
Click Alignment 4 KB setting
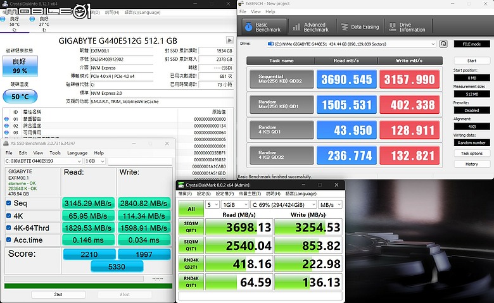click(x=472, y=127)
